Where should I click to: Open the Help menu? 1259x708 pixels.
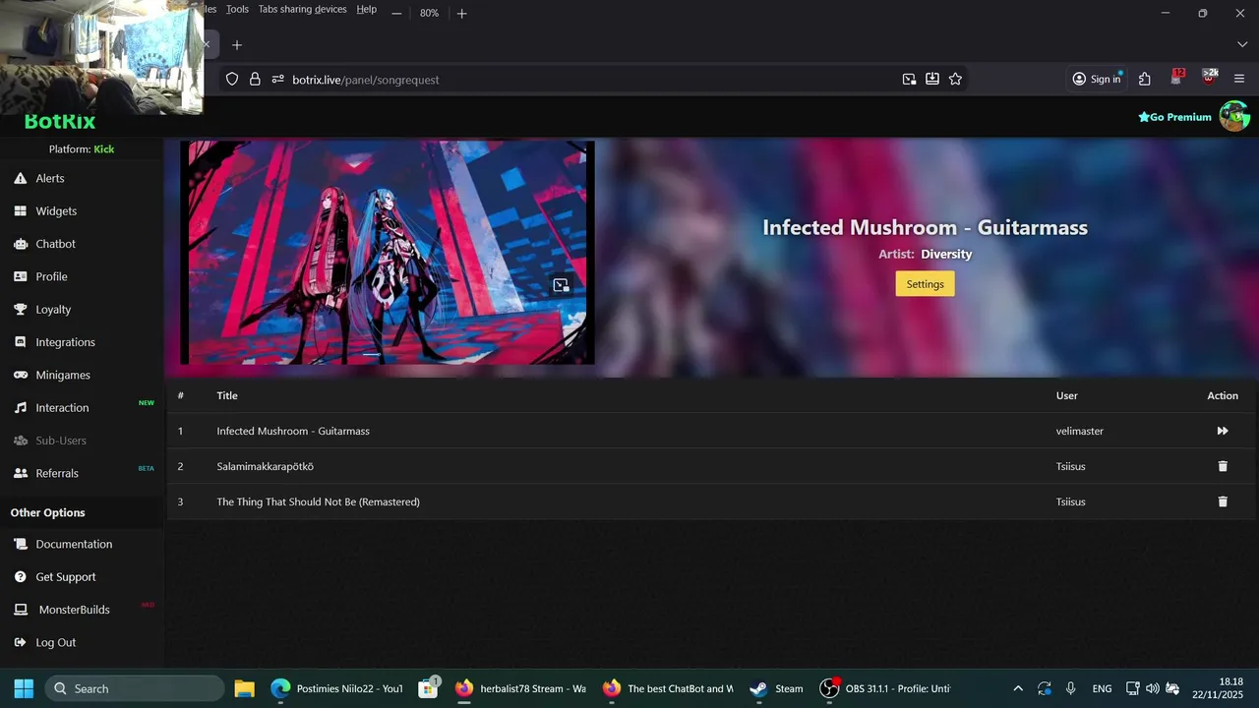[x=366, y=10]
